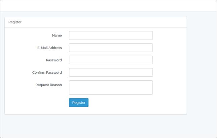Image resolution: width=217 pixels, height=138 pixels.
Task: Submit the form with the blue Register button
Action: click(x=79, y=102)
